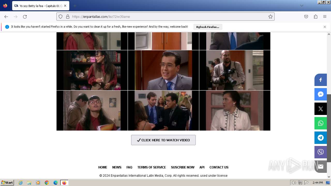
Task: Share page via Telegram icon
Action: (x=321, y=138)
